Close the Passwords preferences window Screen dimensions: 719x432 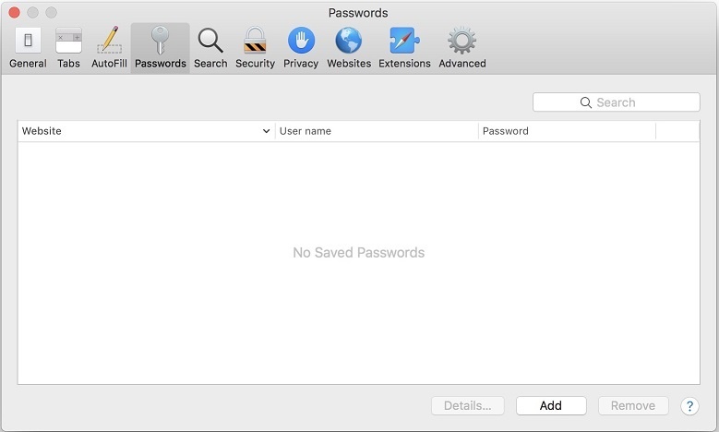tap(14, 13)
